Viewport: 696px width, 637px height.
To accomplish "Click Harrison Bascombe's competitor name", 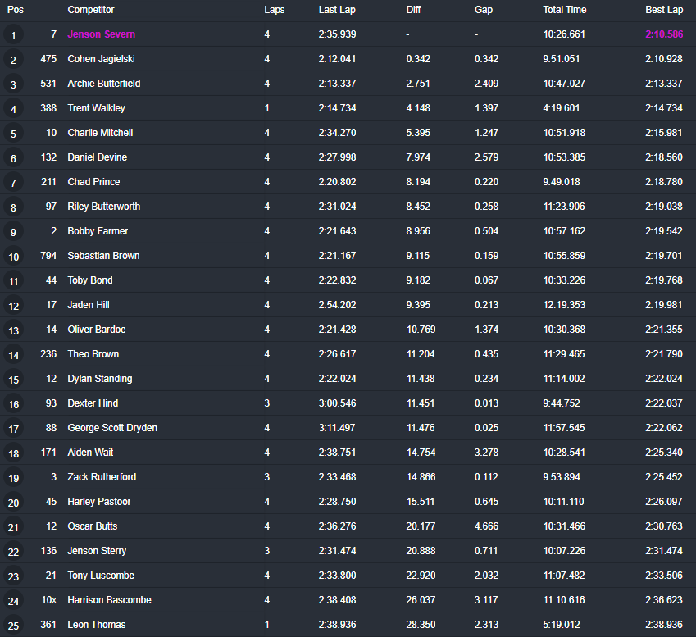I will point(109,600).
